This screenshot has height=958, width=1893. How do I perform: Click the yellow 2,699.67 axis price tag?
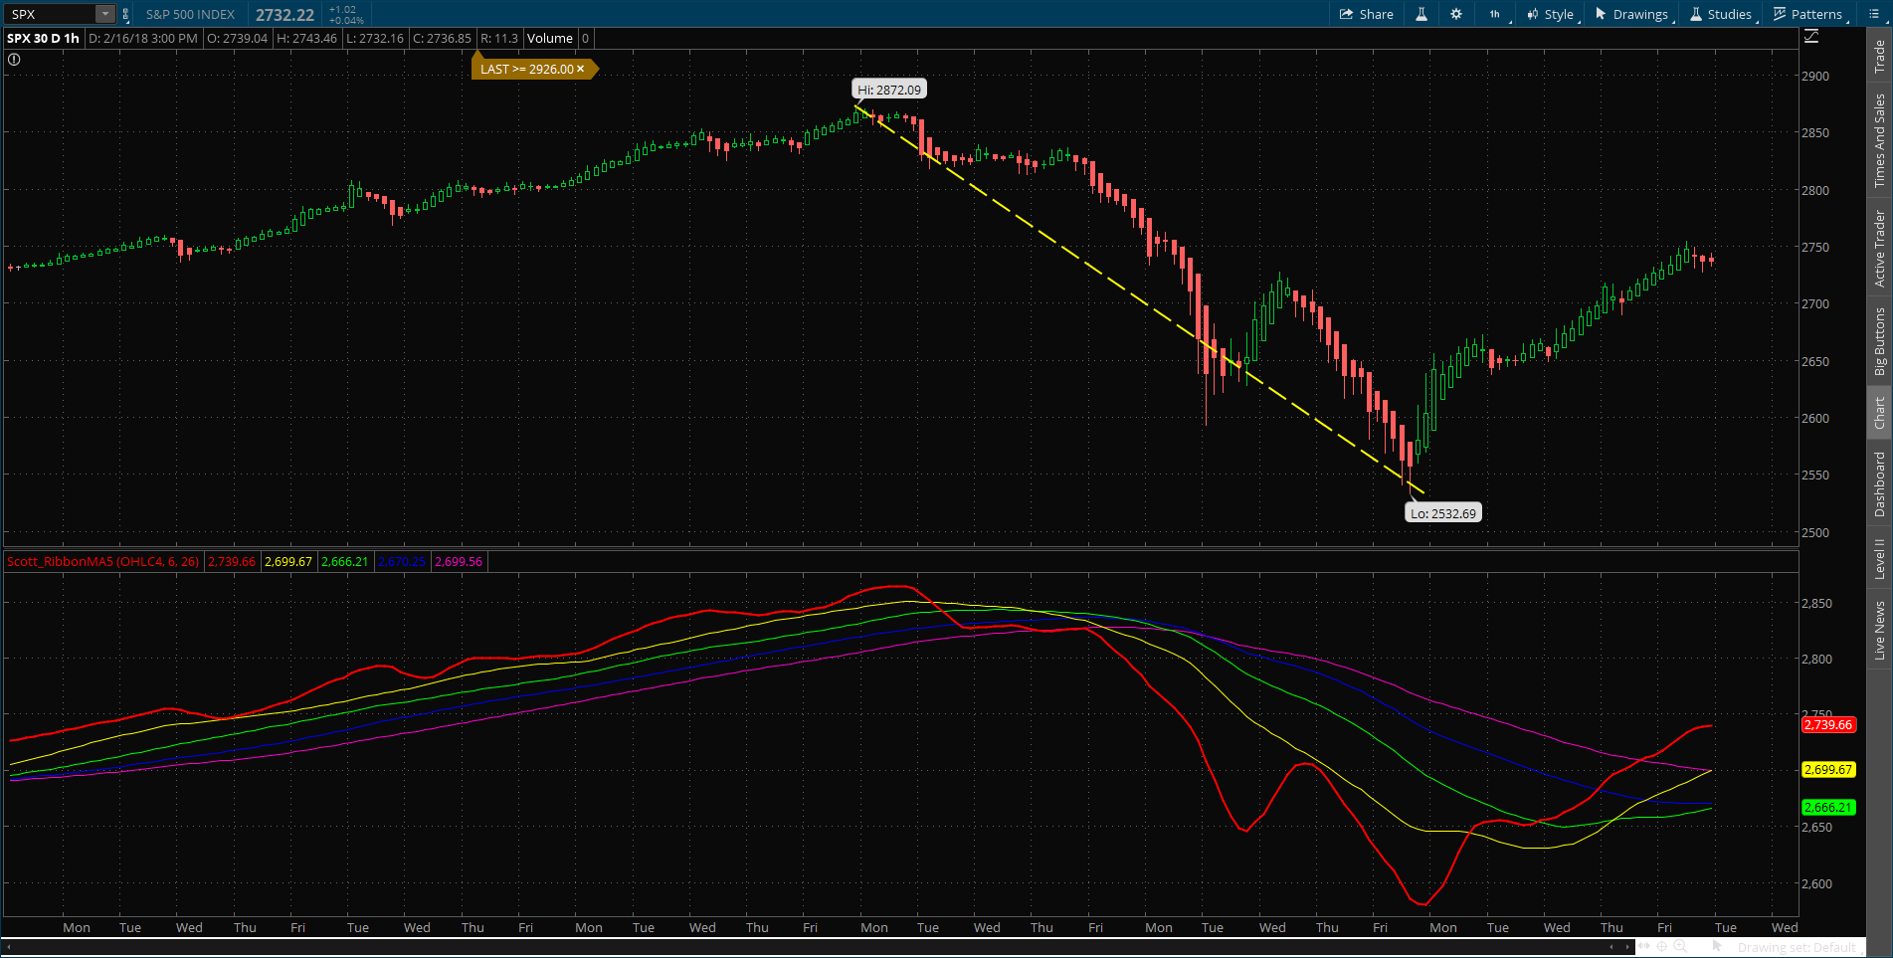click(x=1828, y=770)
